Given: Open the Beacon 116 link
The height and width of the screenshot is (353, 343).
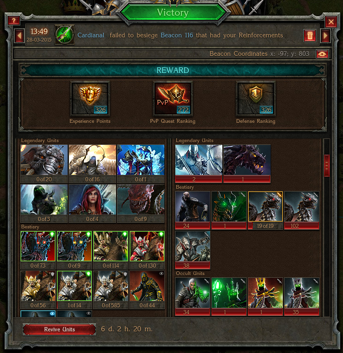Looking at the screenshot, I should point(177,36).
